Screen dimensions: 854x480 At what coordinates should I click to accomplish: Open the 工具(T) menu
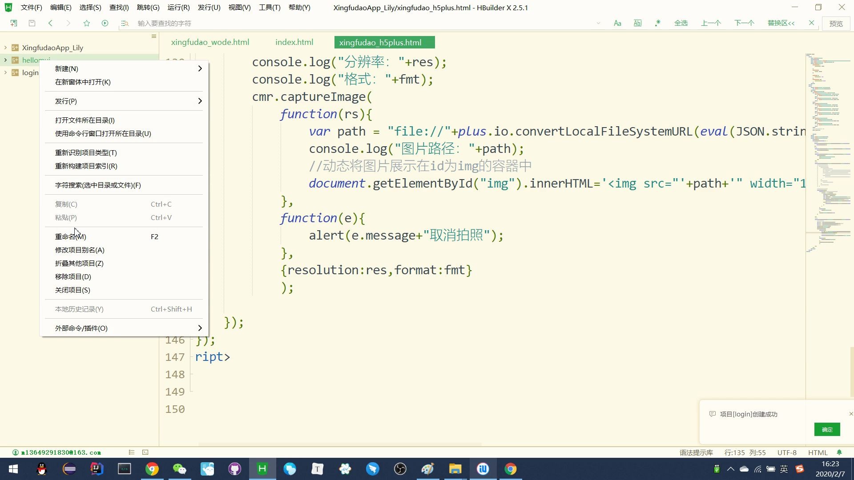tap(270, 8)
